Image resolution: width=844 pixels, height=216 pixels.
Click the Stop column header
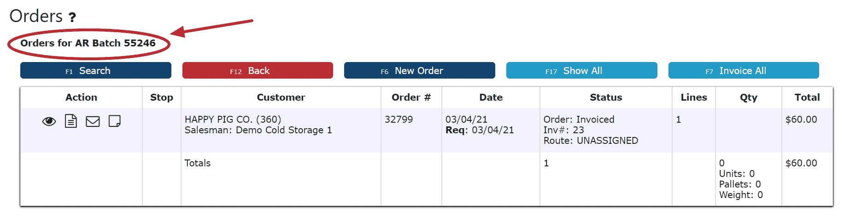click(x=162, y=97)
